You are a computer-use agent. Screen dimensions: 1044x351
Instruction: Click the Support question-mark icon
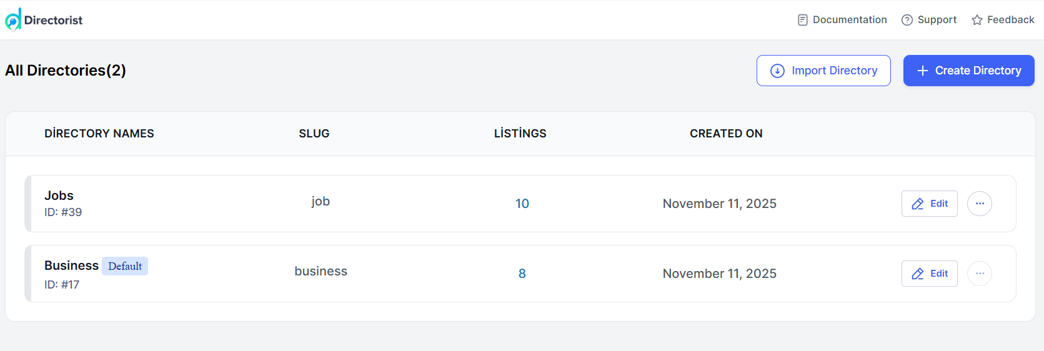tap(907, 20)
